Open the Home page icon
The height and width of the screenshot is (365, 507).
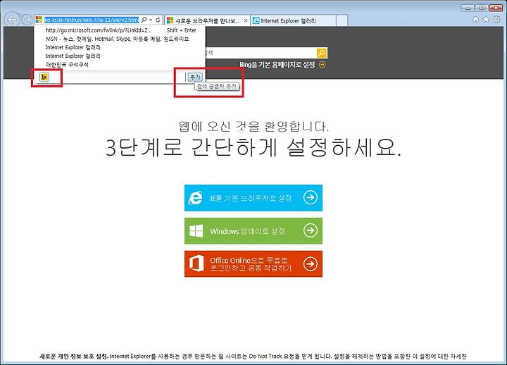click(x=475, y=20)
